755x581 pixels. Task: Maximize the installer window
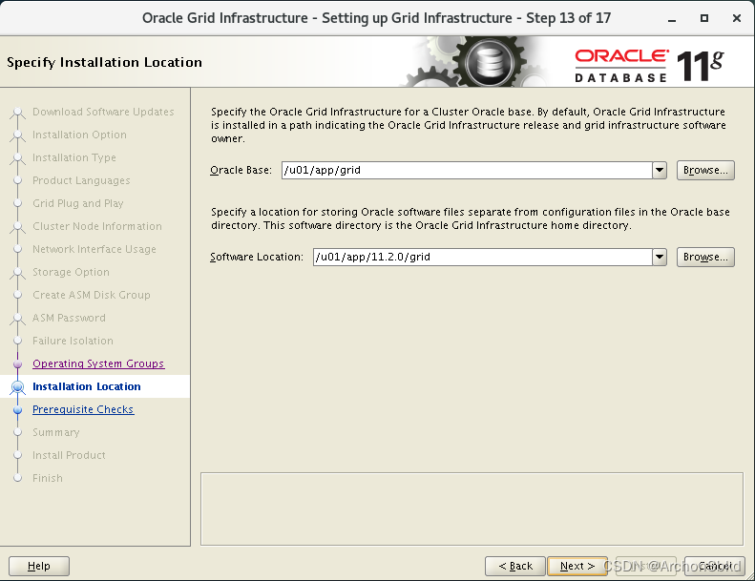pos(704,18)
